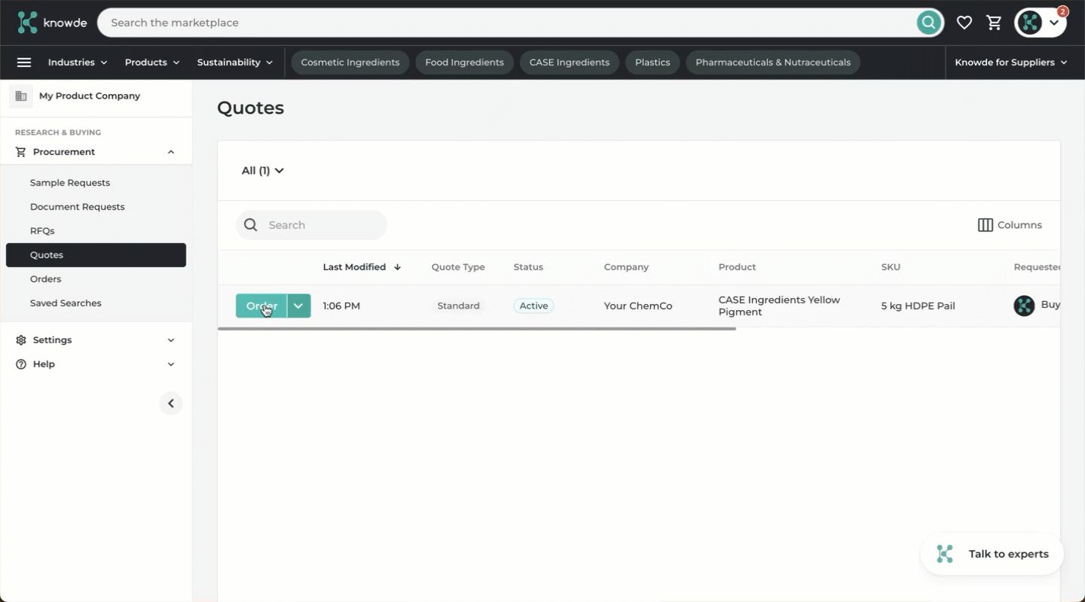
Task: Click the table search magnifier icon
Action: pyautogui.click(x=251, y=225)
